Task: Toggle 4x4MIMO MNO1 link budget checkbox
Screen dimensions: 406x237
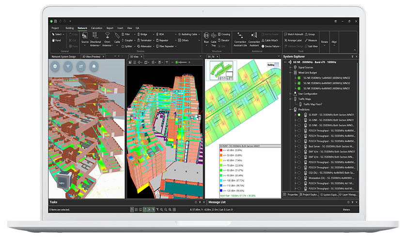Action: tap(299, 88)
